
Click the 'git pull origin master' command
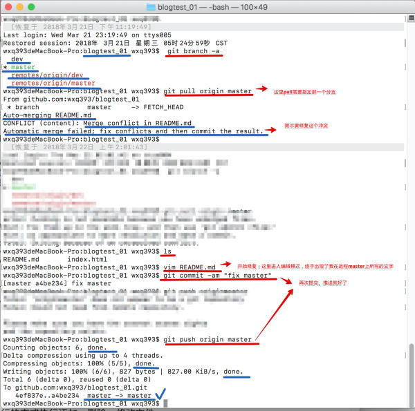pyautogui.click(x=207, y=91)
